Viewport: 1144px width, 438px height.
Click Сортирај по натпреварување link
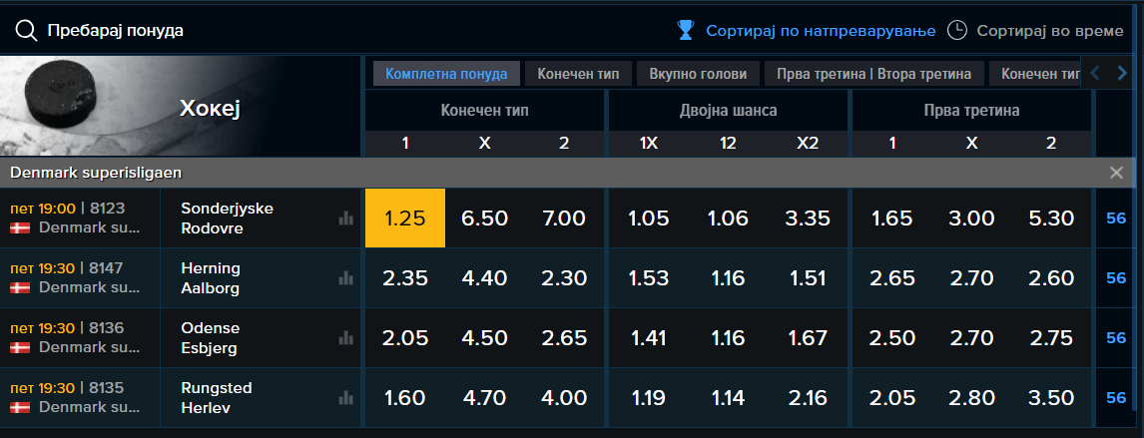[x=821, y=31]
